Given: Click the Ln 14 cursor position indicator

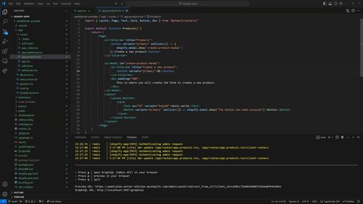Looking at the screenshot, I should click(278, 202).
